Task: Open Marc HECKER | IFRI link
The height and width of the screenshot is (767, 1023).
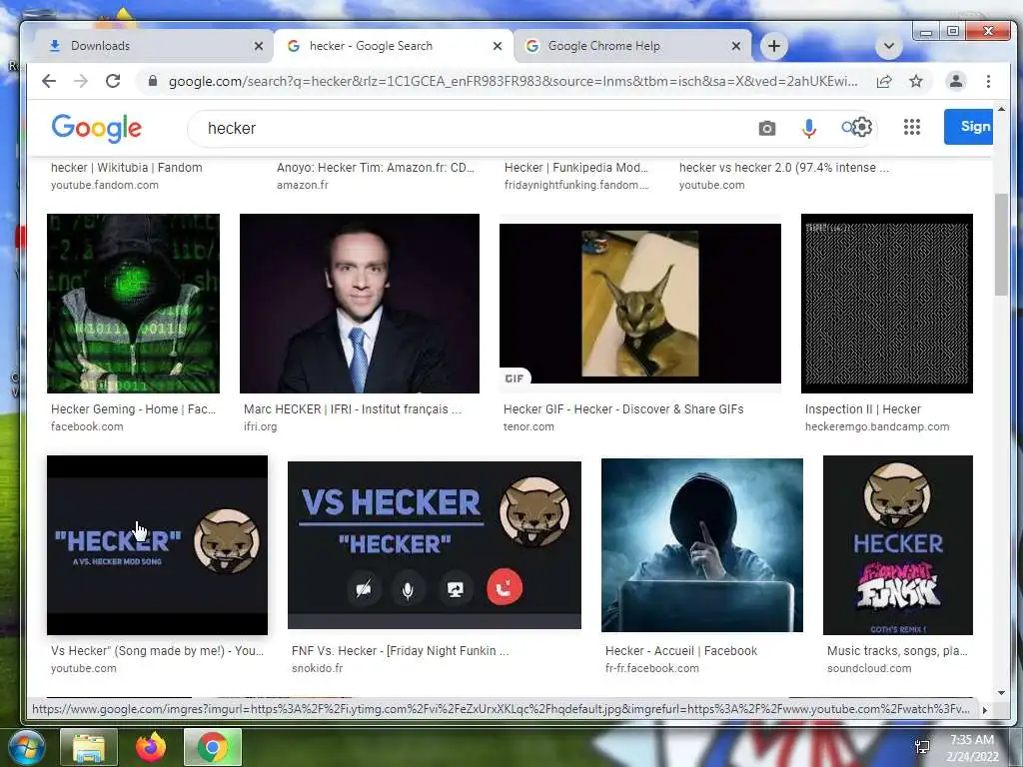Action: coord(353,409)
